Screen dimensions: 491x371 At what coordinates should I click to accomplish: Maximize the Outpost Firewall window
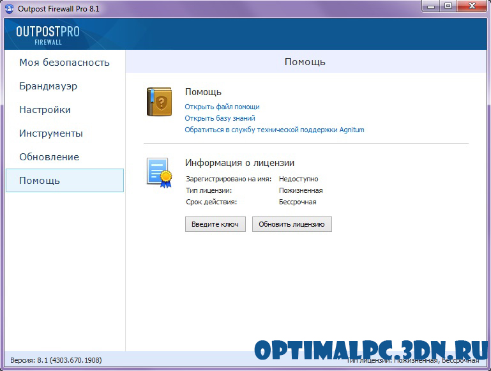[448, 6]
